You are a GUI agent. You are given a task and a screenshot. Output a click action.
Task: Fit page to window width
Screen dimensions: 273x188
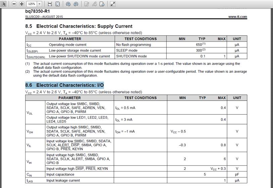pos(50,4)
